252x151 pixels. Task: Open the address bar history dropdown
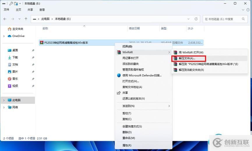coord(188,19)
